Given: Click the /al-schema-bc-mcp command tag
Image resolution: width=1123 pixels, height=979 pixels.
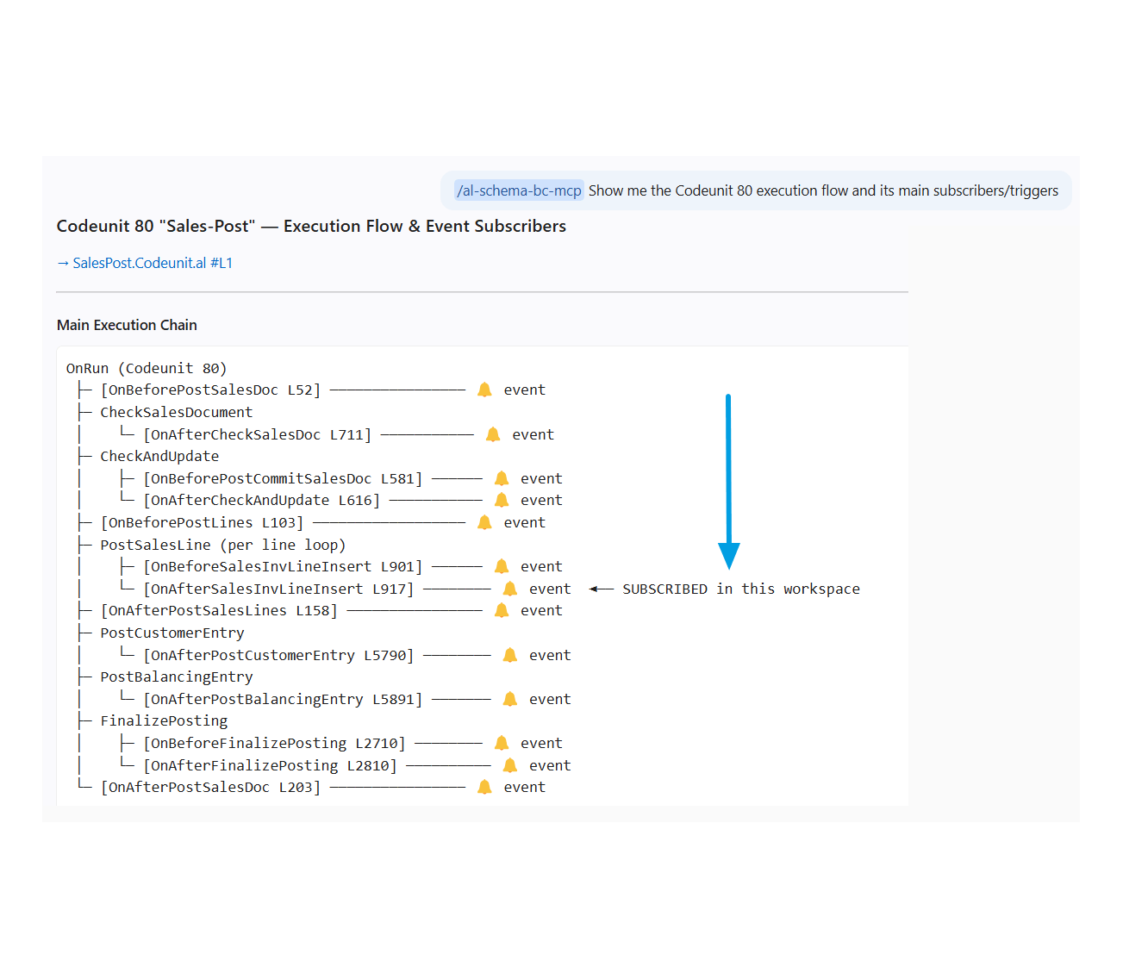Looking at the screenshot, I should pyautogui.click(x=519, y=190).
